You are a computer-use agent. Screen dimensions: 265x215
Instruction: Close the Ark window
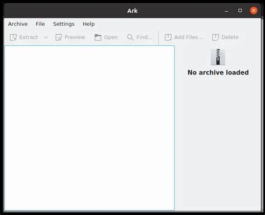pyautogui.click(x=254, y=11)
